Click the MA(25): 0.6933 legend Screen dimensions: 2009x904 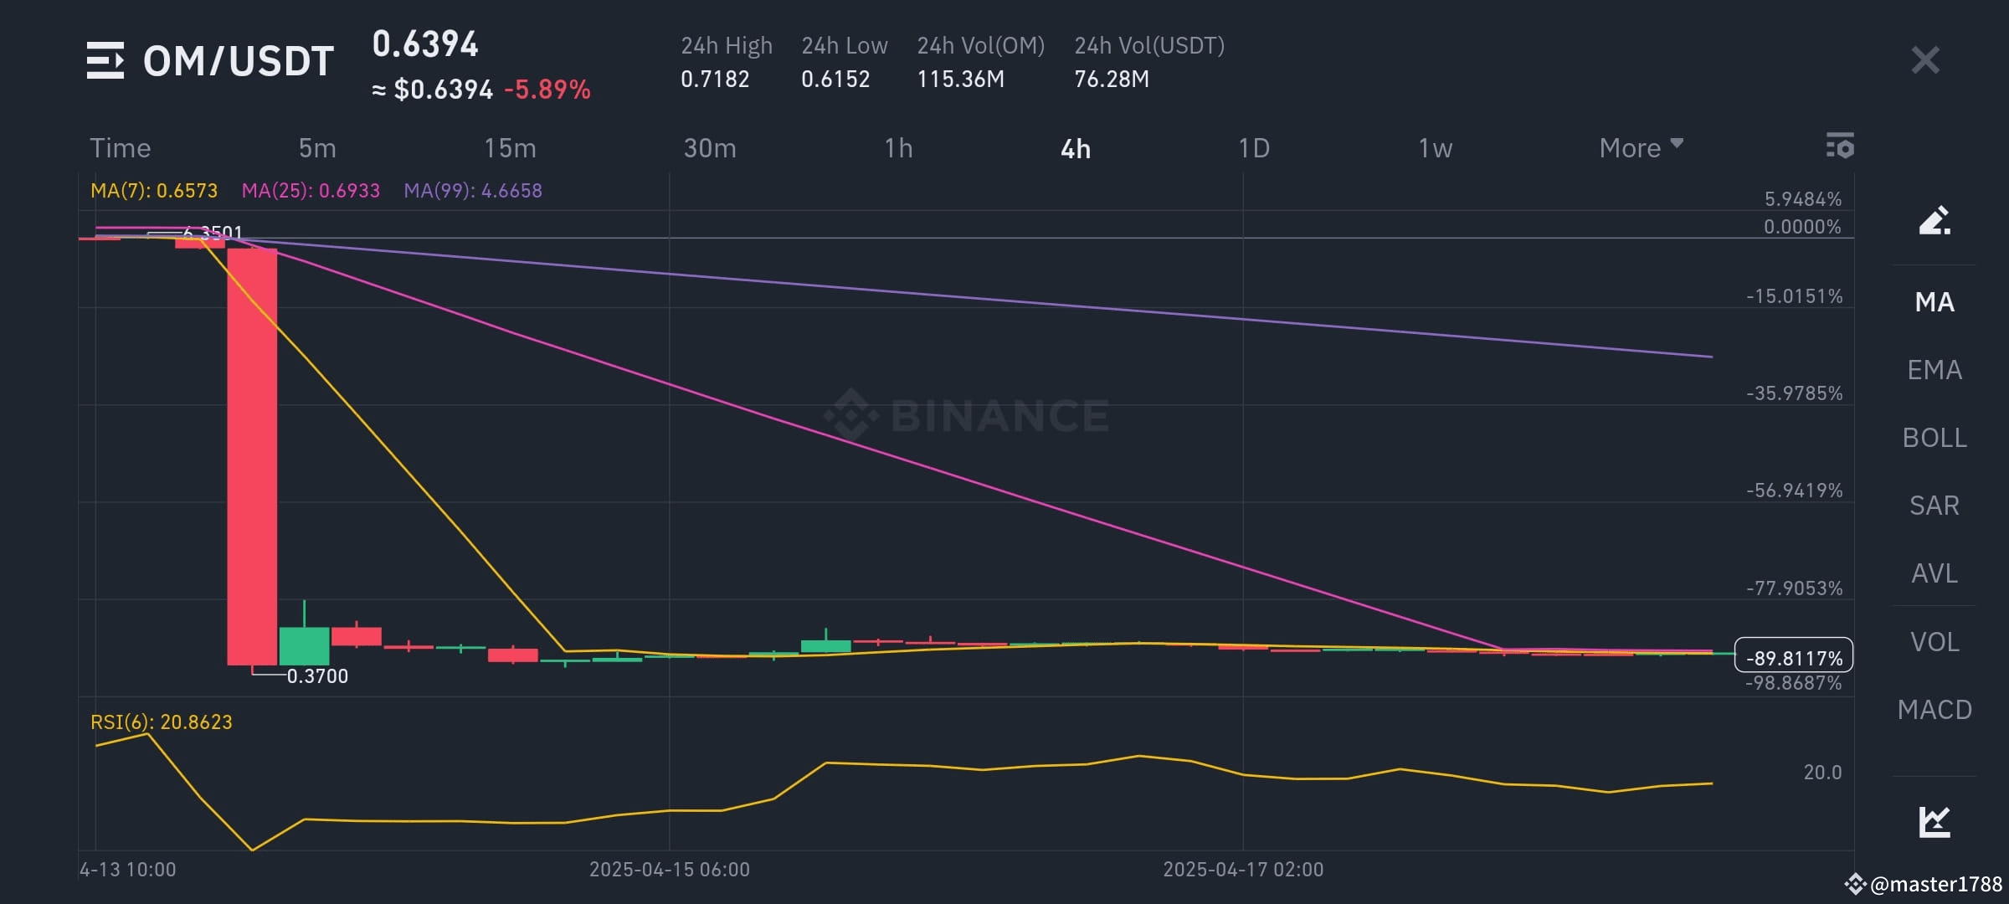(x=311, y=191)
